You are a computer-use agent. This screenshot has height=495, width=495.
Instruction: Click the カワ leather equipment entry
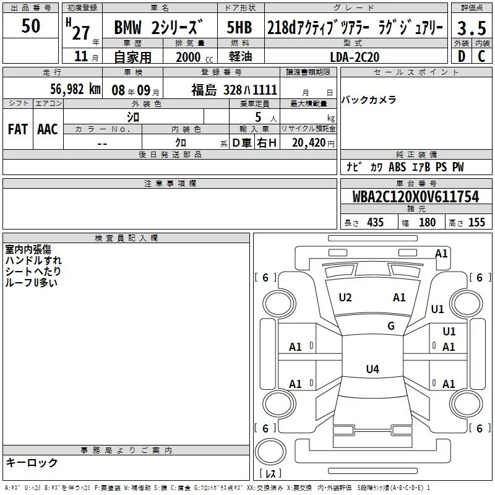(x=376, y=167)
